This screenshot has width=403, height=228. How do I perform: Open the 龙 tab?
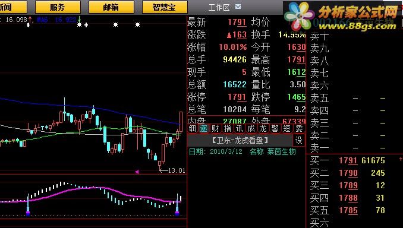click(263, 128)
